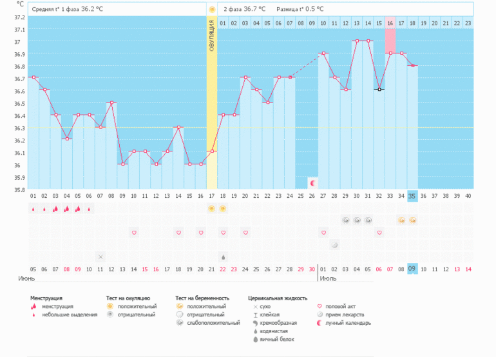Select the positive ovulation test icon on day 17
The image size is (496, 357).
point(211,209)
